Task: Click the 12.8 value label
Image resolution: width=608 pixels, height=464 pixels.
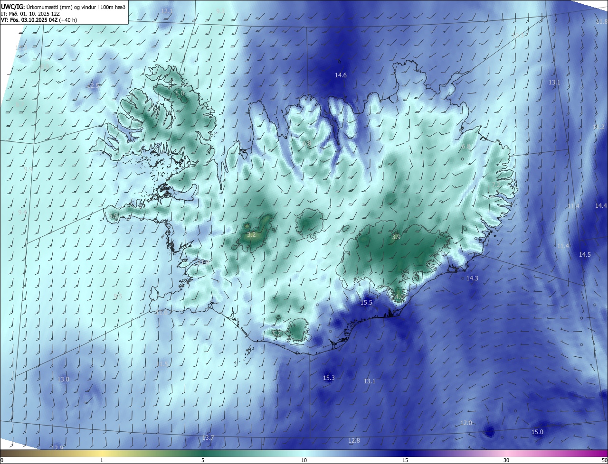Action: click(x=354, y=441)
